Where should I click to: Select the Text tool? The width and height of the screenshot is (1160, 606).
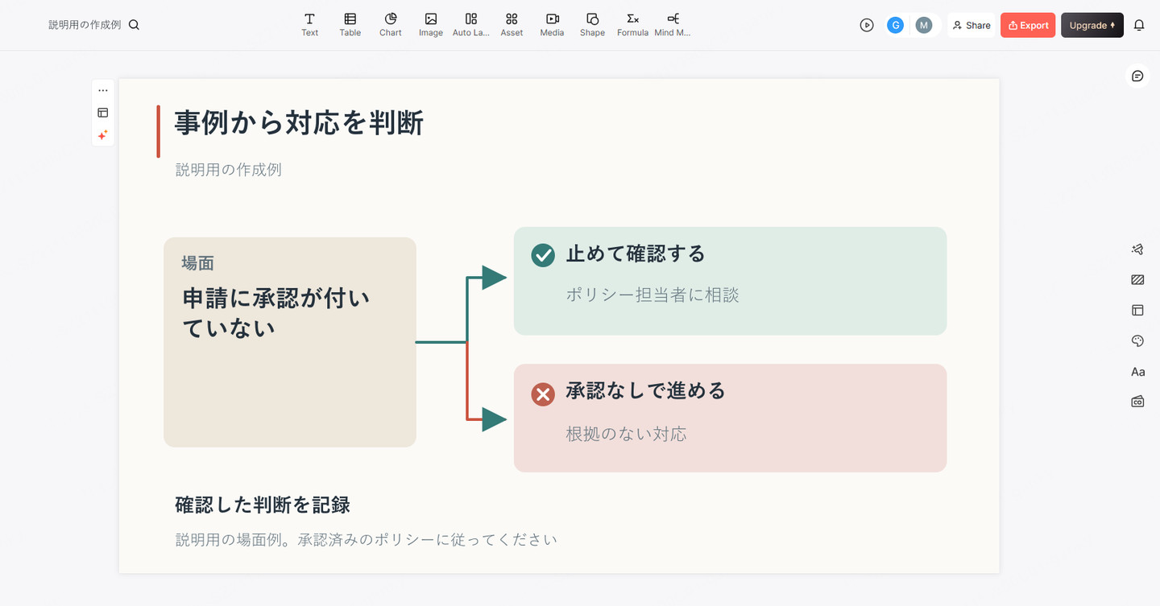click(309, 25)
